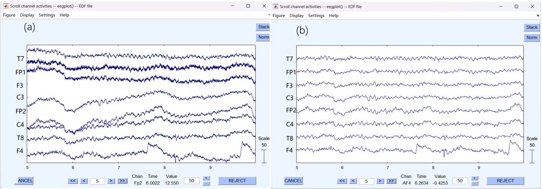
Task: Click C3 channel label in window (a)
Action: click(x=20, y=98)
